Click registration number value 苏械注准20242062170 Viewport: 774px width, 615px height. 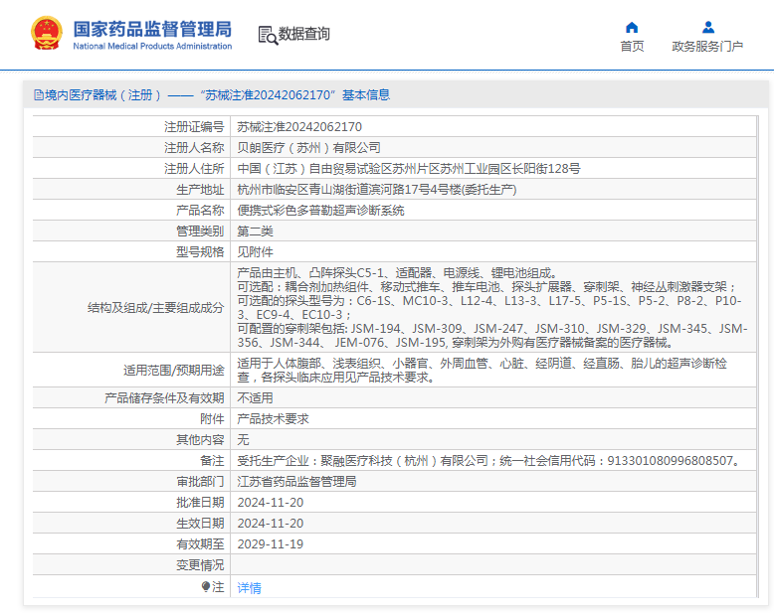coord(299,127)
